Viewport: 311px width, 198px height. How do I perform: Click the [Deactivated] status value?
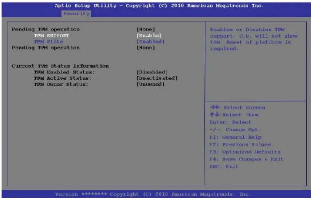157,78
